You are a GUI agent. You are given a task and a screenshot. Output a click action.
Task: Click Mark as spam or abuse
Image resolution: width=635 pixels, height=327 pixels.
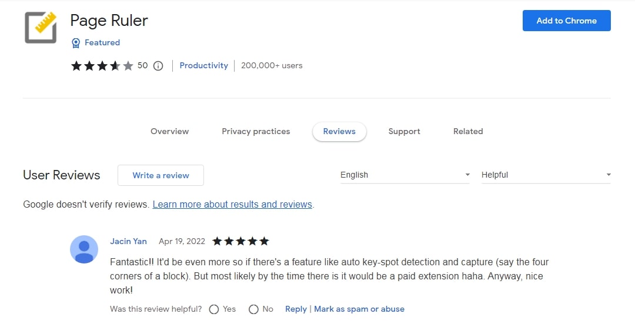pyautogui.click(x=359, y=309)
